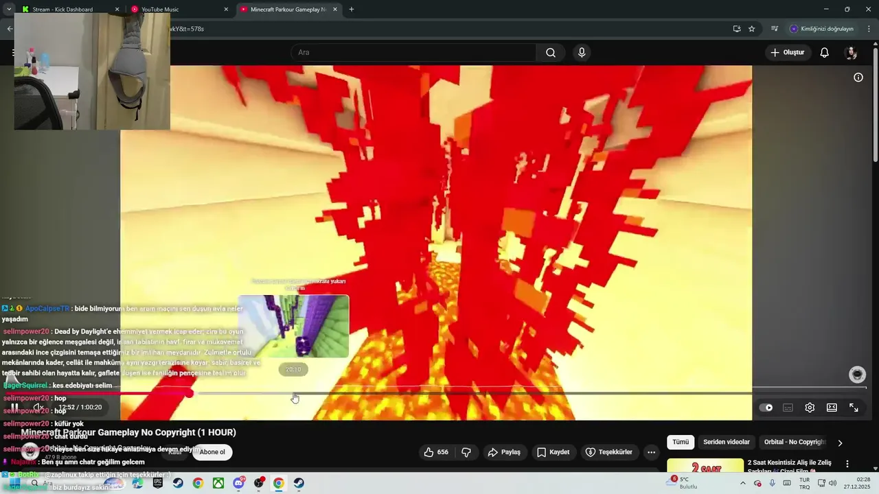Open the Oluştur create menu
Image resolution: width=879 pixels, height=494 pixels.
[x=787, y=52]
